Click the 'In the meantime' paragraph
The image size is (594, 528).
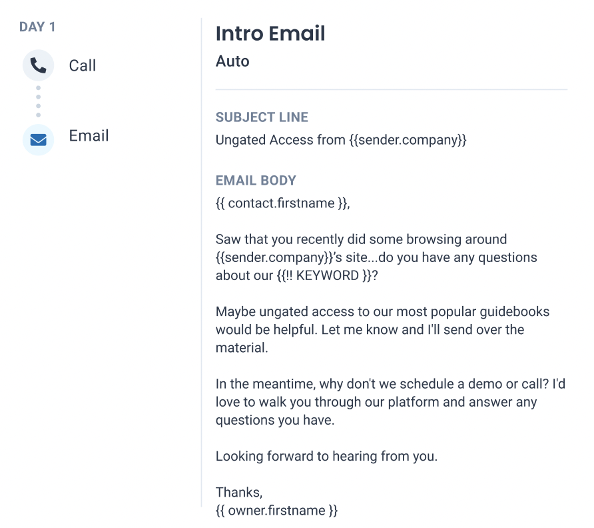tap(390, 402)
